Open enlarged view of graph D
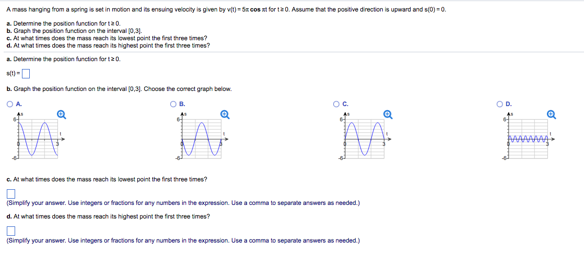584x264 pixels. point(551,114)
